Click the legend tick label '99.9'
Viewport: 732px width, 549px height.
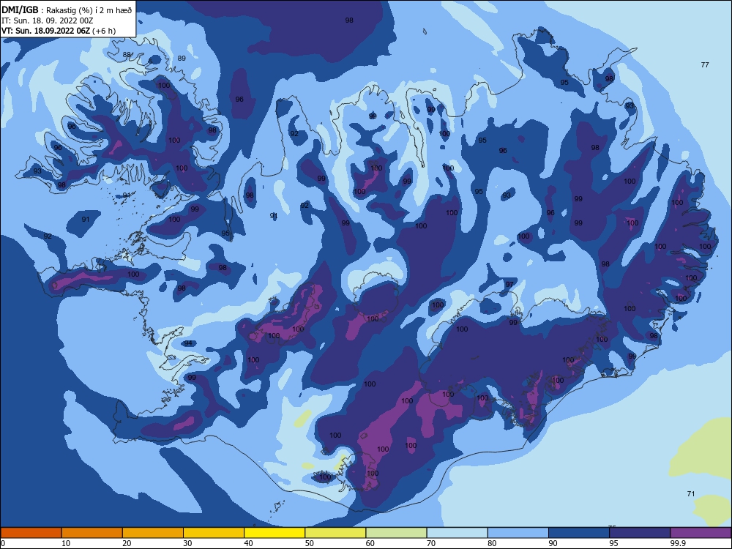679,543
